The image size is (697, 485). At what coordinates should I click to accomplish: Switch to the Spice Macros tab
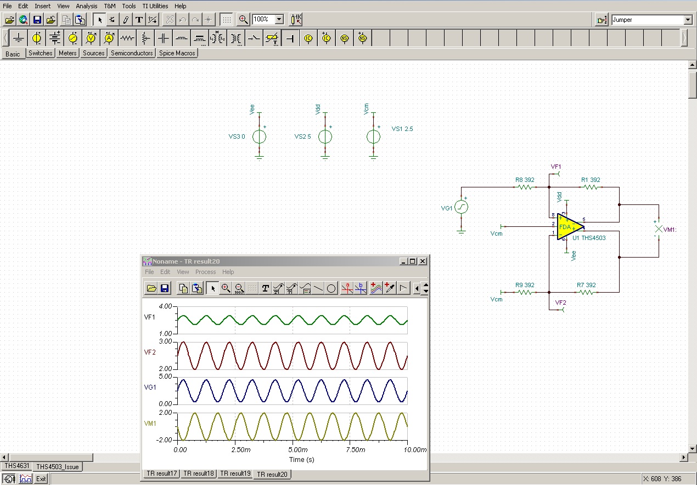pyautogui.click(x=177, y=53)
